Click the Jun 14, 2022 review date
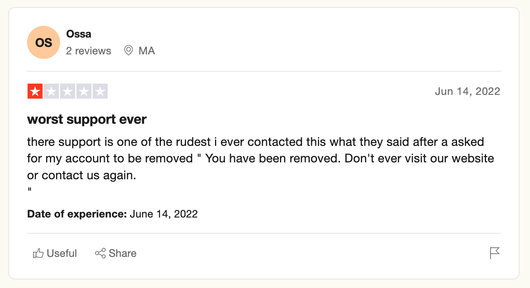Screen dimensions: 530x288 pyautogui.click(x=468, y=91)
